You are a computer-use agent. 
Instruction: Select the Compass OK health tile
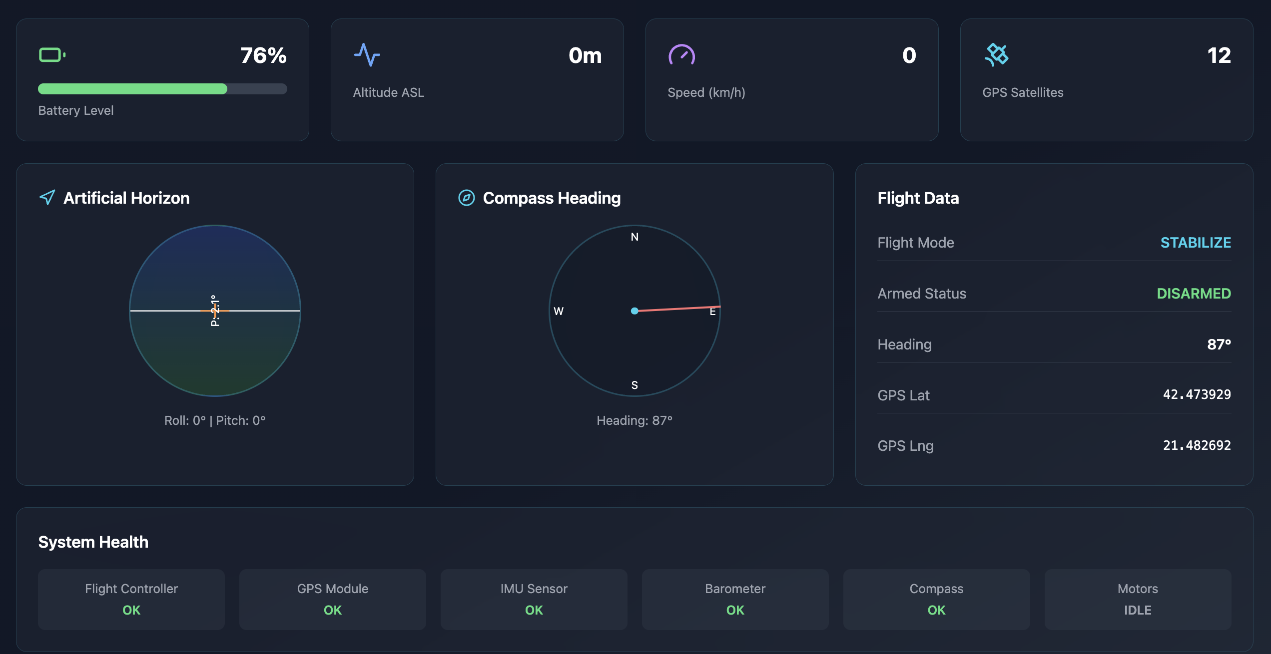click(937, 599)
